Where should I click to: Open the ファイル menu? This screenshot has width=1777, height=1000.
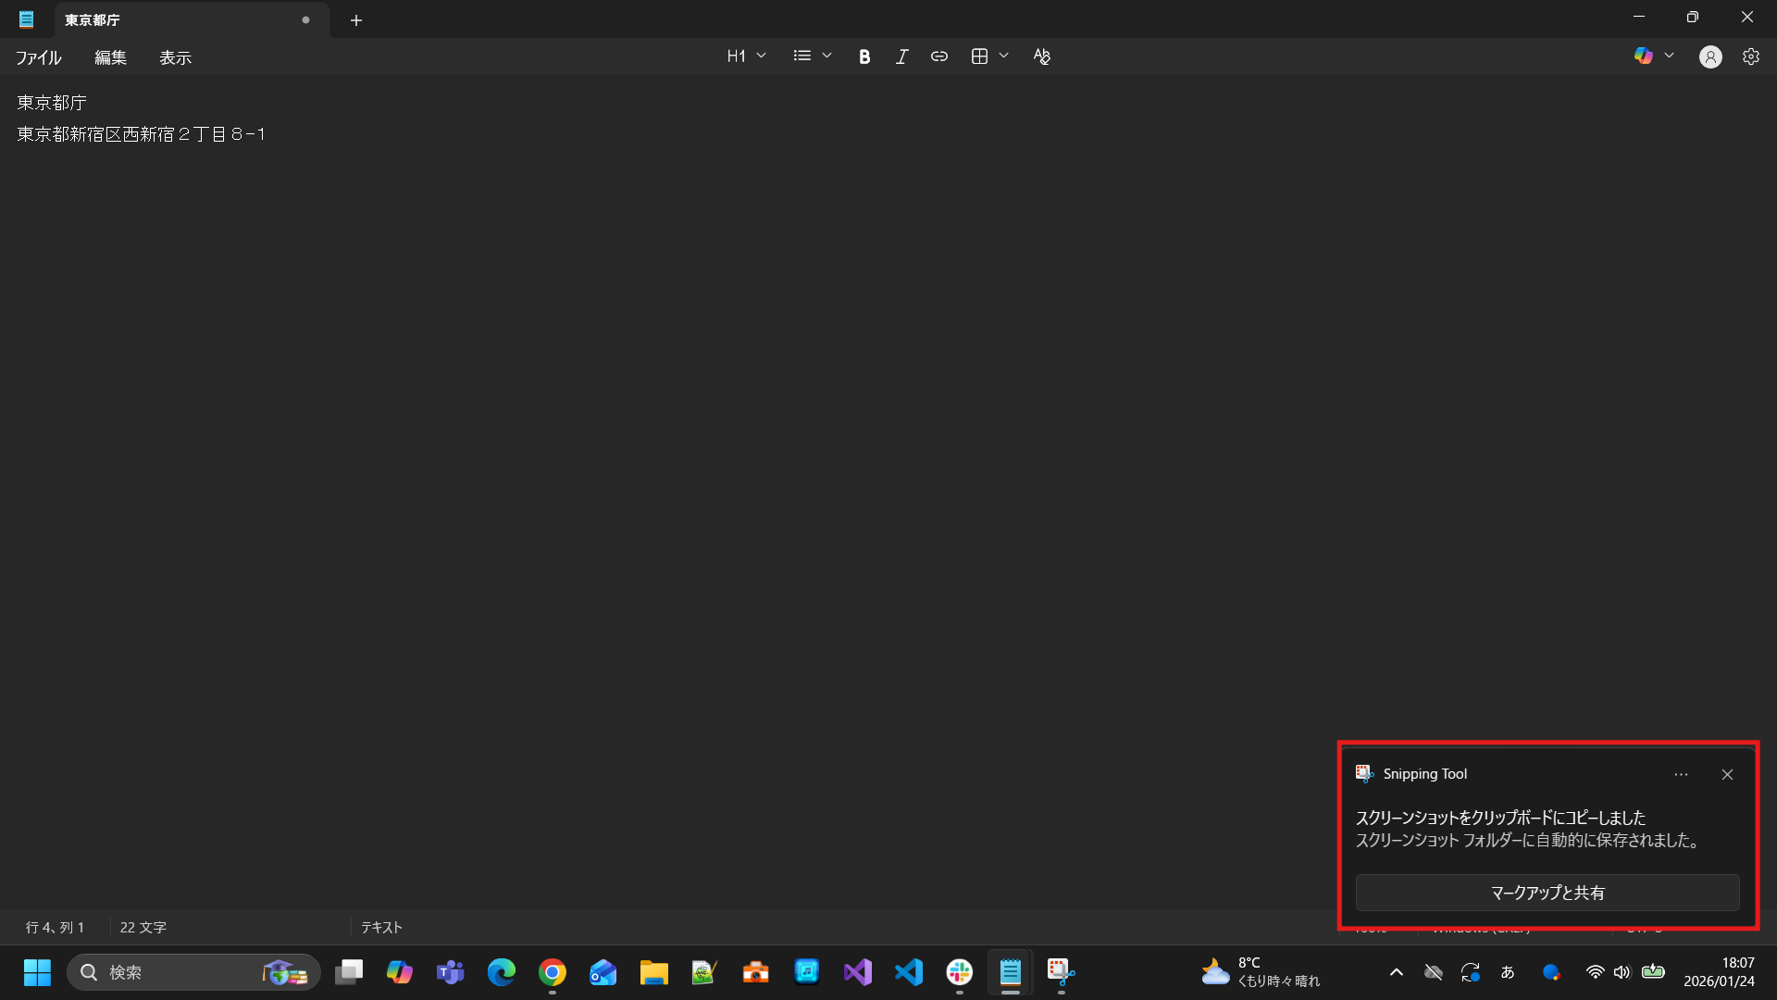click(38, 57)
